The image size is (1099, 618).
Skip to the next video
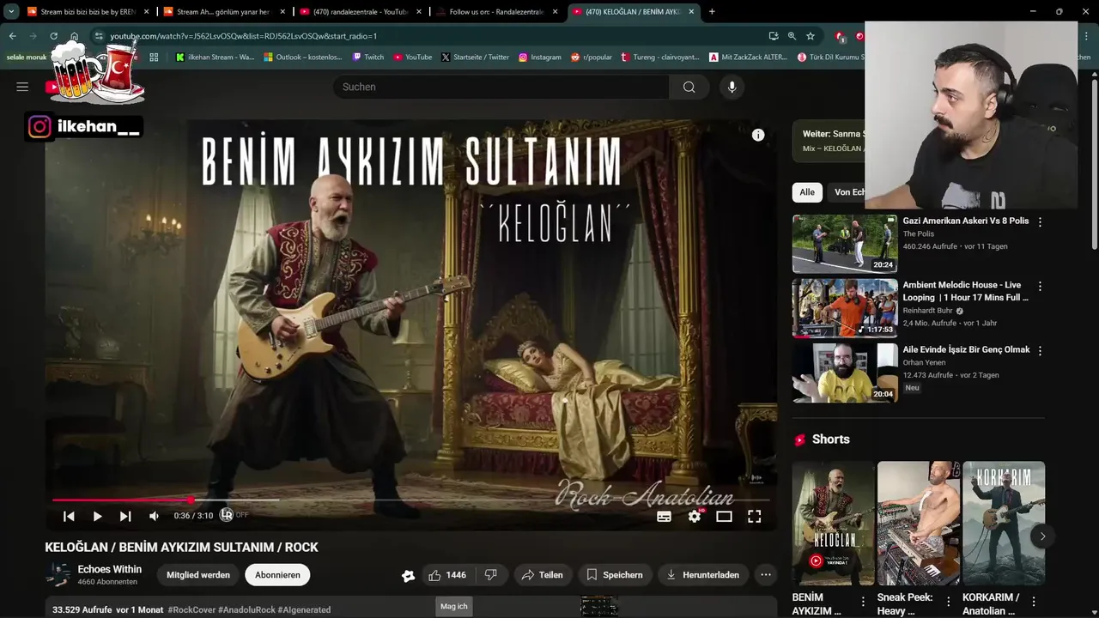point(125,516)
